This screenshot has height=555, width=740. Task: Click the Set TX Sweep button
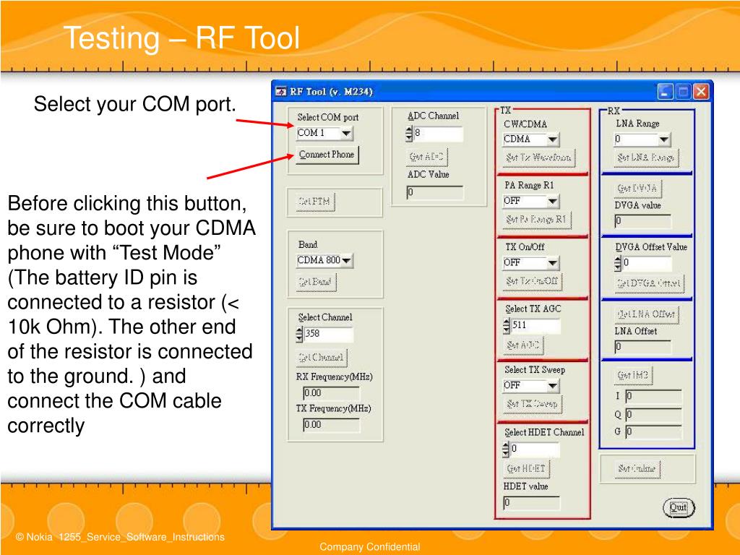533,404
